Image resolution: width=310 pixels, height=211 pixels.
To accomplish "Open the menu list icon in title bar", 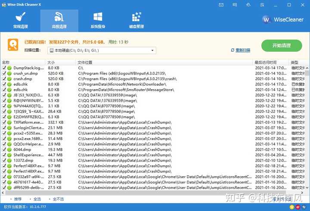I will click(x=262, y=5).
